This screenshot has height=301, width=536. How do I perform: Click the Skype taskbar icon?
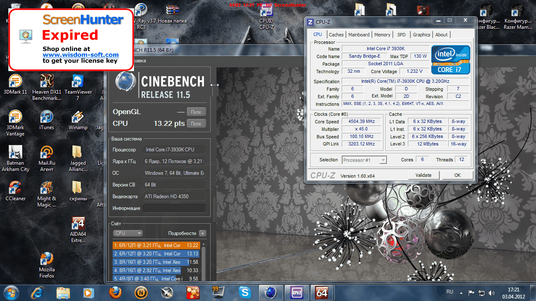pyautogui.click(x=245, y=292)
